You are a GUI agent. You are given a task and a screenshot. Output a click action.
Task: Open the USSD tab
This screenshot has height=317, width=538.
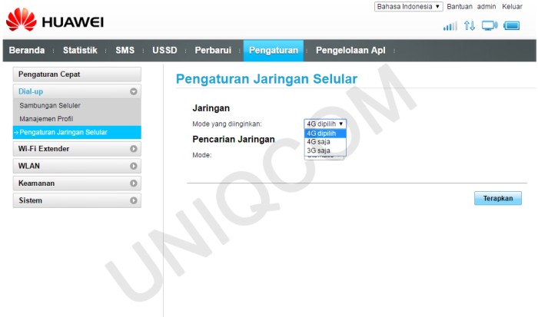coord(164,51)
